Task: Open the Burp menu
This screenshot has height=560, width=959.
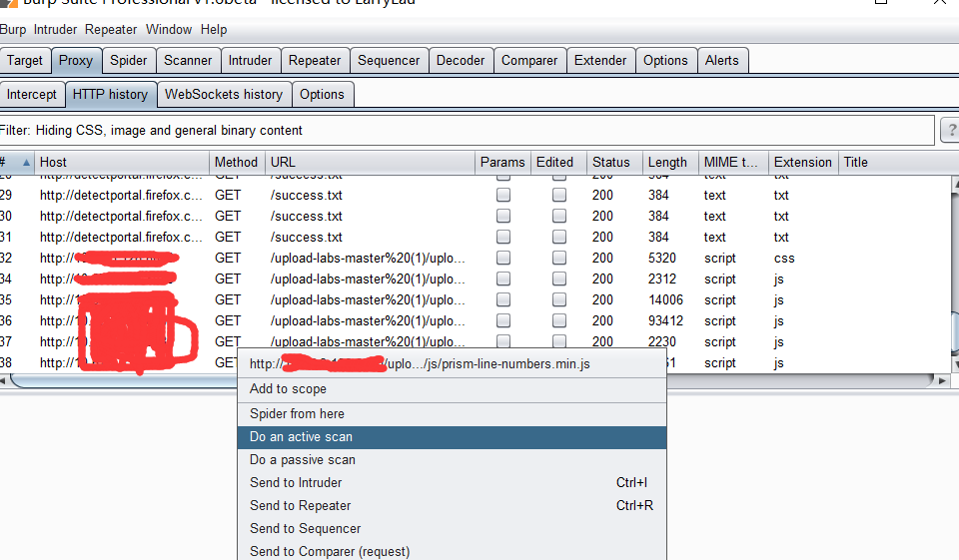Action: [x=13, y=29]
